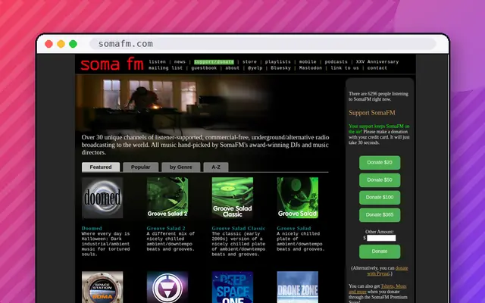Click the Support SomaFM heading
This screenshot has width=485, height=303.
(x=372, y=113)
